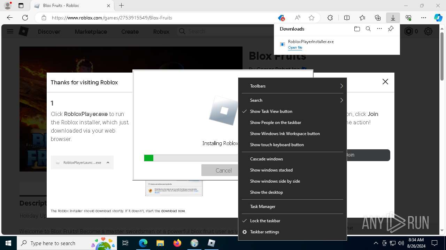Screen dimensions: 446x250
Task: Search downloads with magnifier icon
Action: click(368, 29)
